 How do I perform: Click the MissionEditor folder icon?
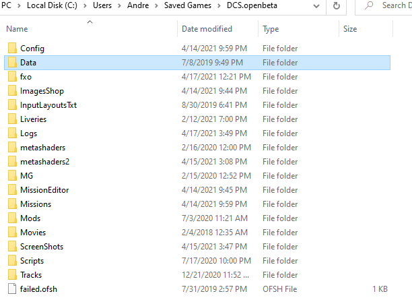[x=12, y=190]
